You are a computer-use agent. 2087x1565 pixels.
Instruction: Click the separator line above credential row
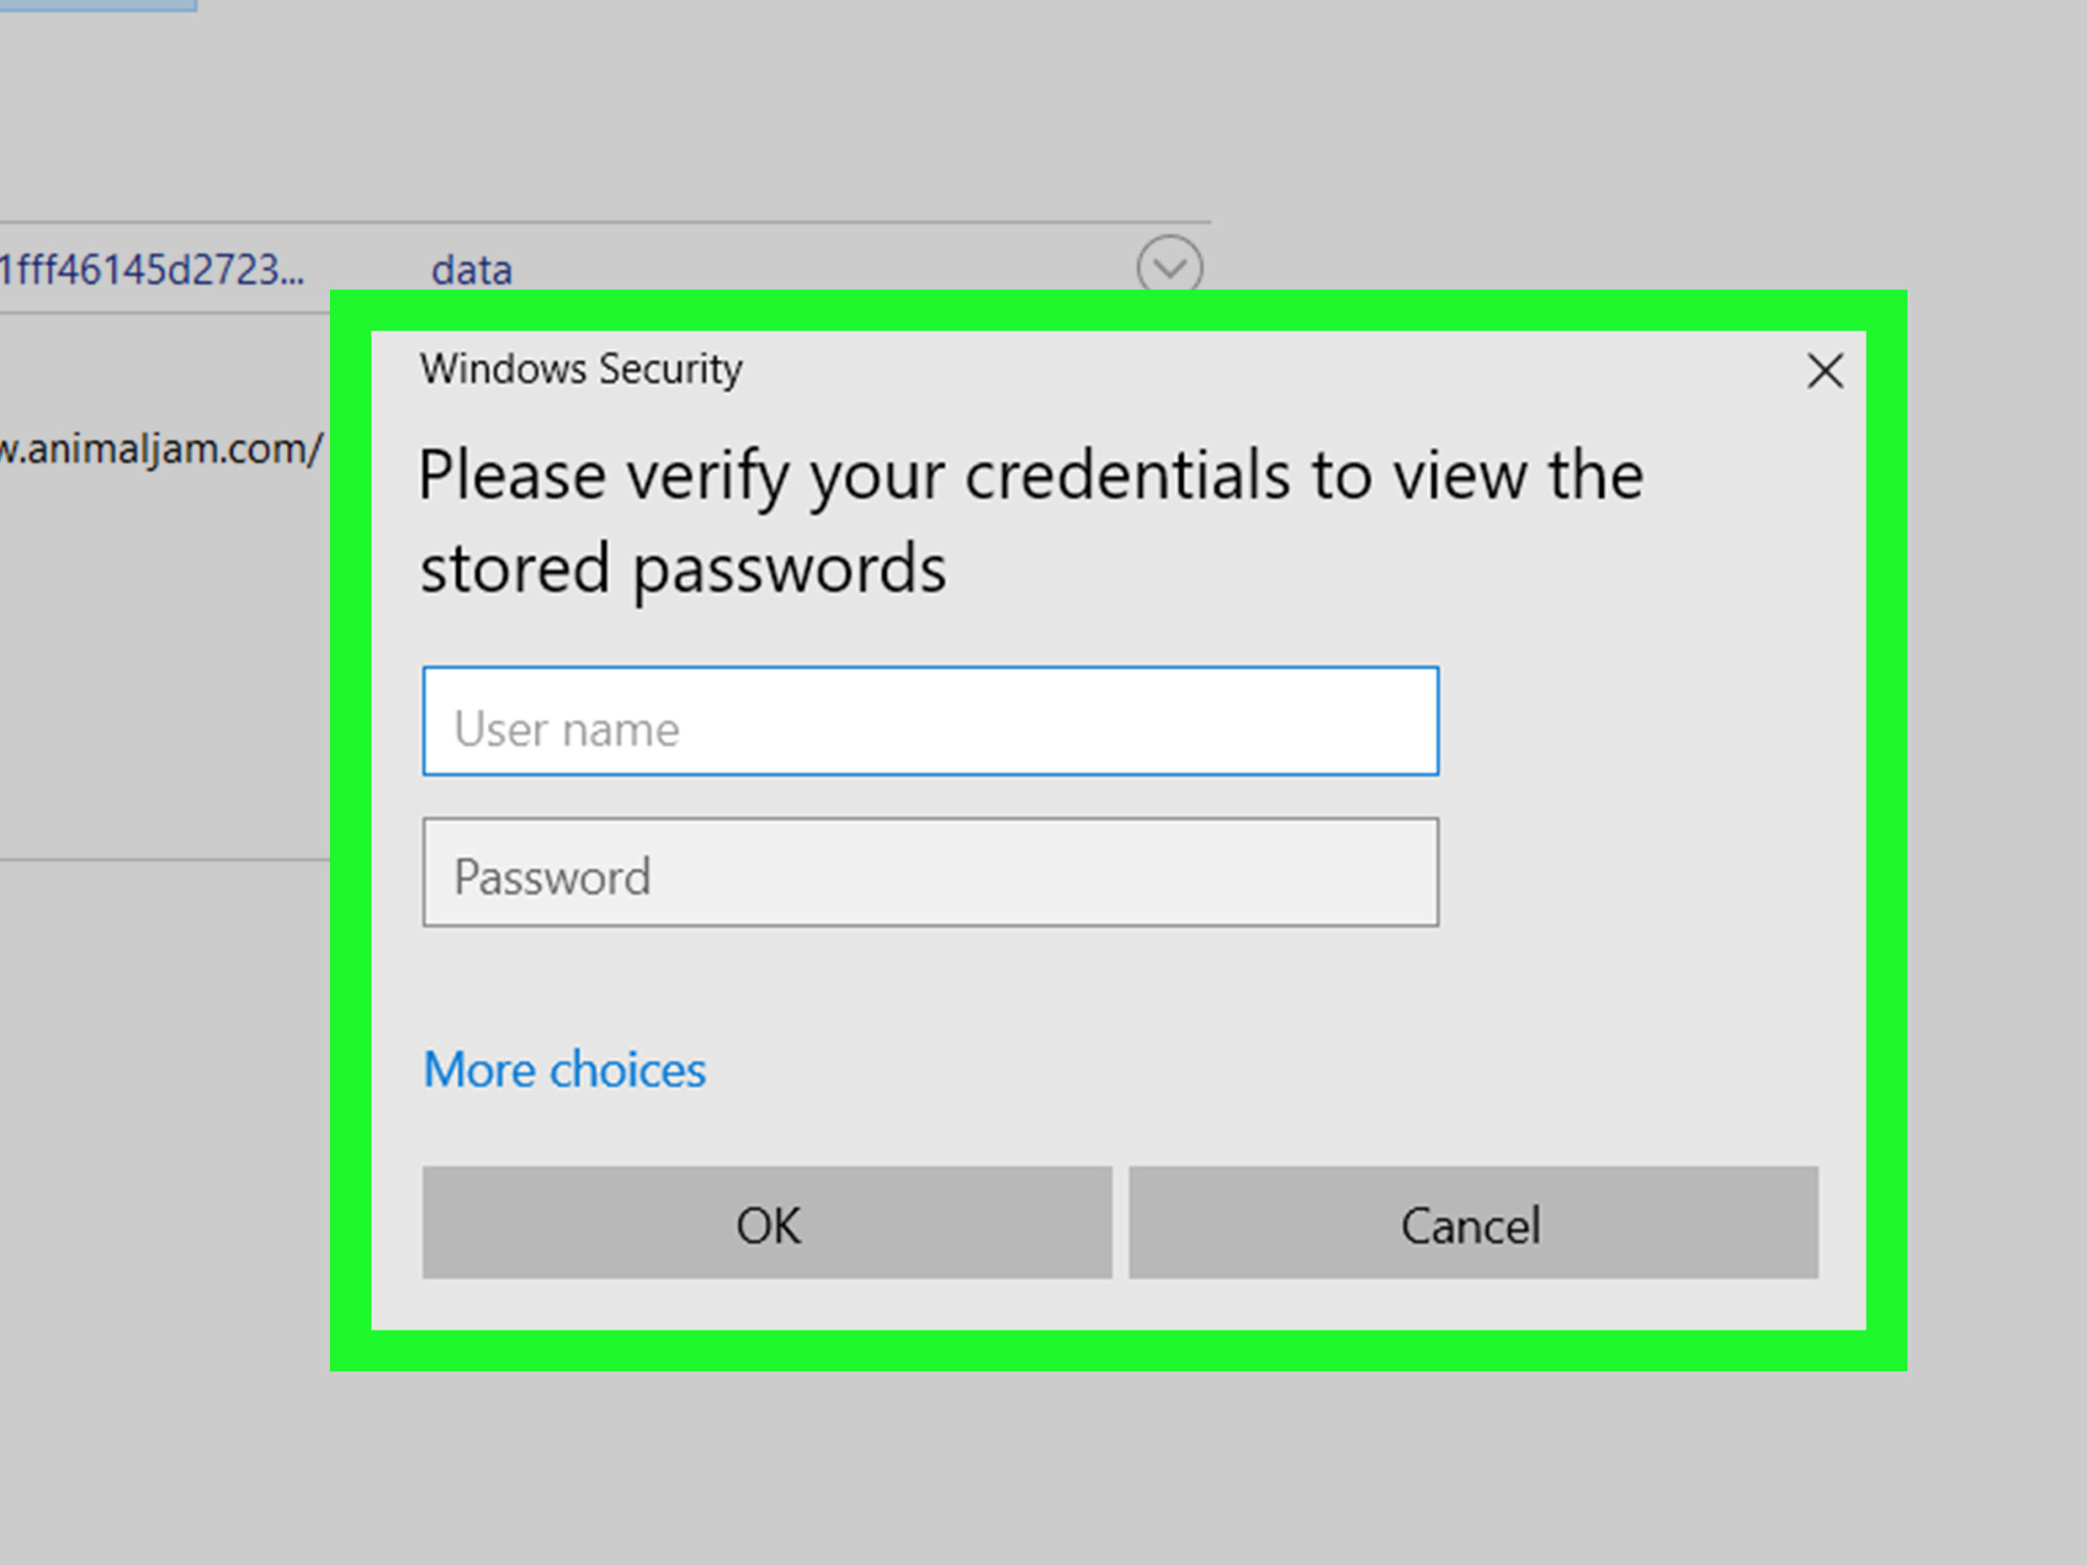click(x=604, y=223)
